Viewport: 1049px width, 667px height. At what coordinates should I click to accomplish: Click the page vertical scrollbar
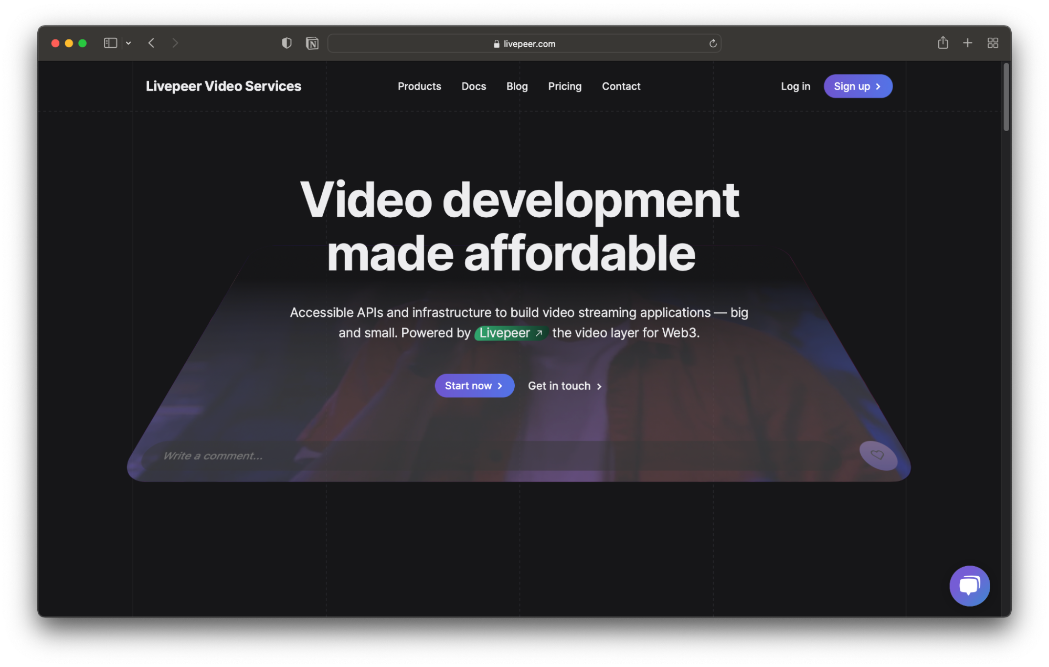pos(1006,97)
